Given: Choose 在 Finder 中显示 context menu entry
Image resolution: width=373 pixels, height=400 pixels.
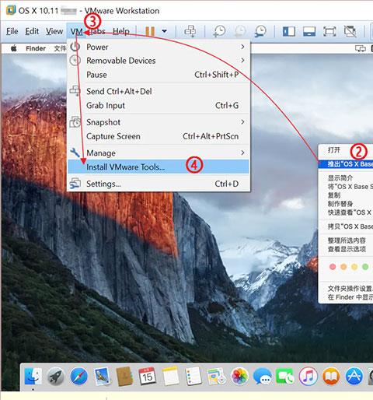Looking at the screenshot, I should [x=350, y=297].
